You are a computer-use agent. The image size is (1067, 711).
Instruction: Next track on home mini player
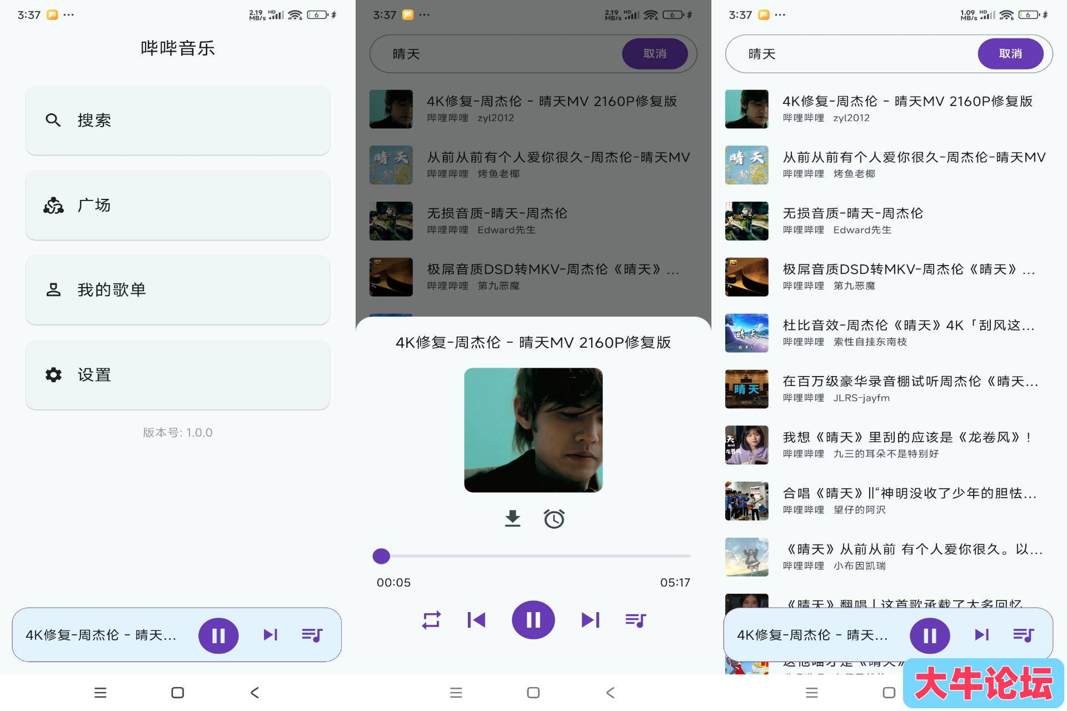point(271,634)
